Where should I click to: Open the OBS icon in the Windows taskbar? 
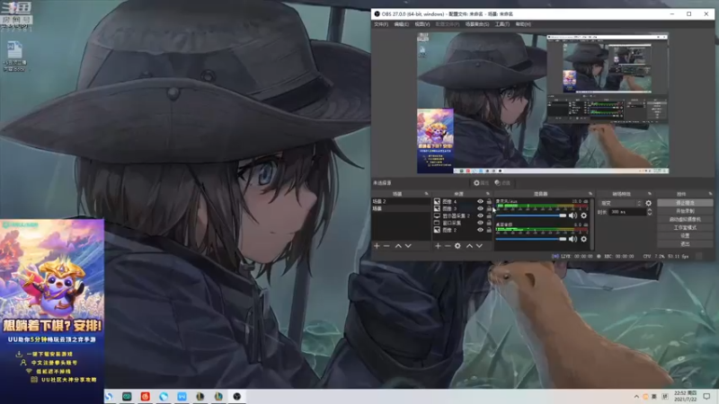click(236, 396)
